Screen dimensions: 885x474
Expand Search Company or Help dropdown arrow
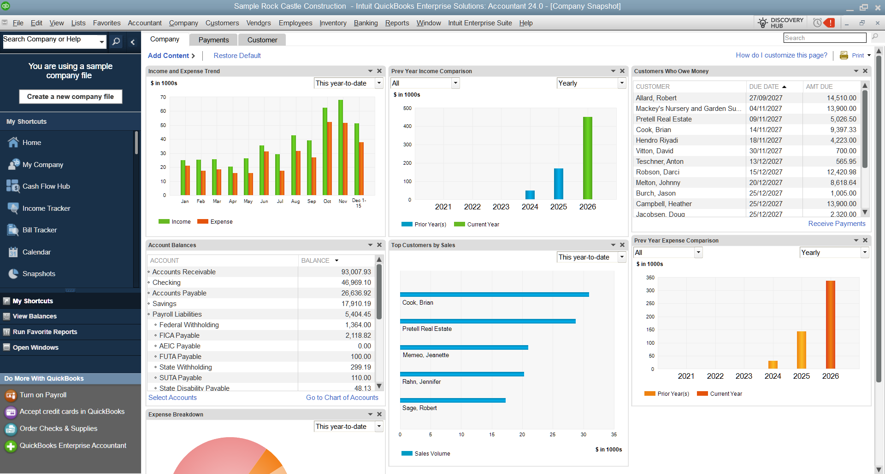coord(101,42)
